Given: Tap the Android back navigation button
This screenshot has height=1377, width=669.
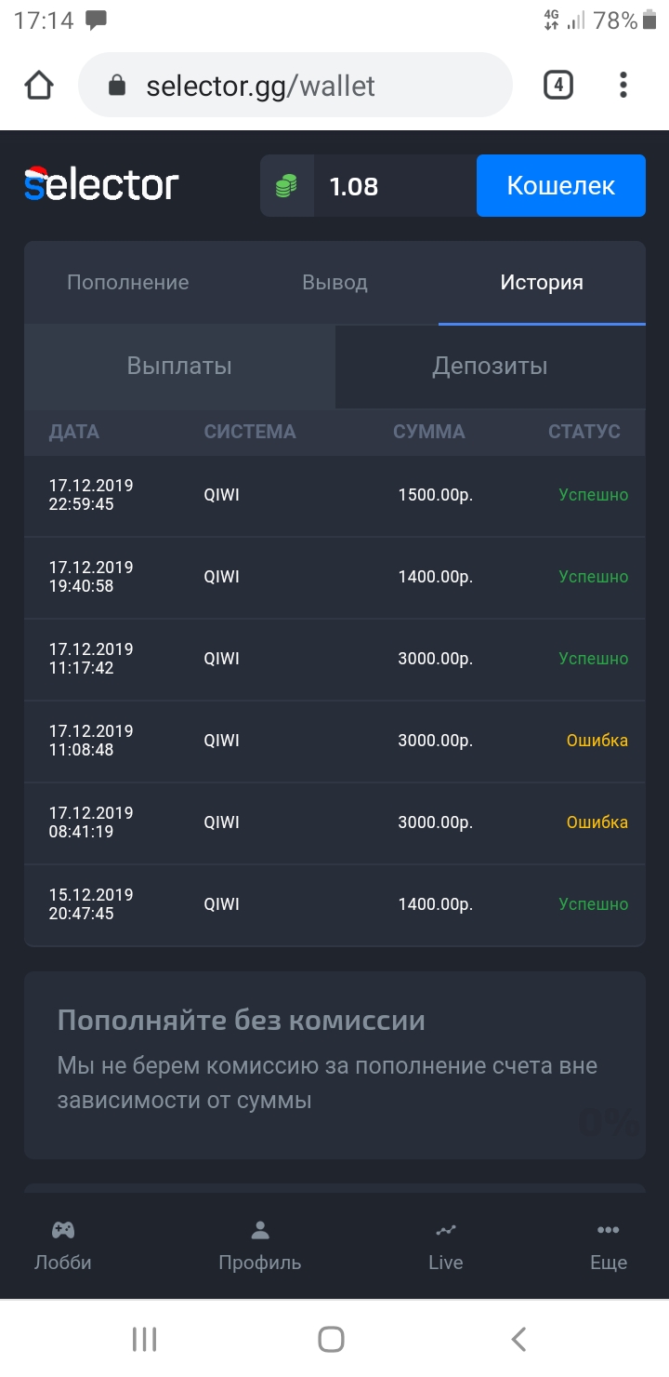Looking at the screenshot, I should click(x=518, y=1339).
